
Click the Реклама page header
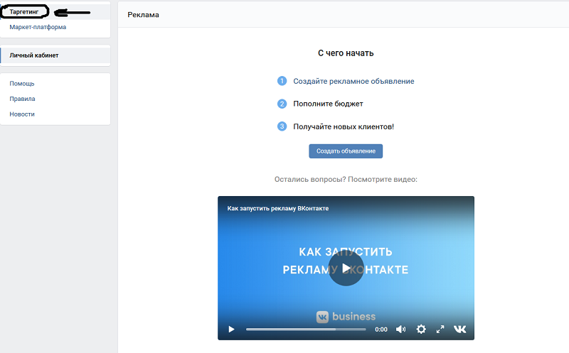(143, 15)
